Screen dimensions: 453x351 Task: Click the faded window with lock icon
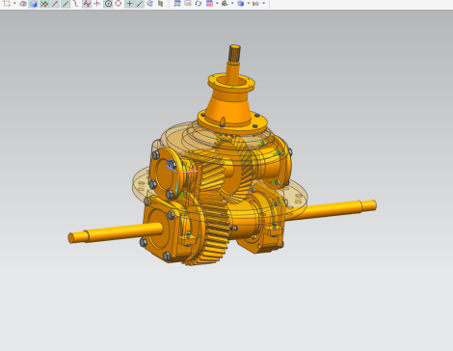(x=188, y=4)
